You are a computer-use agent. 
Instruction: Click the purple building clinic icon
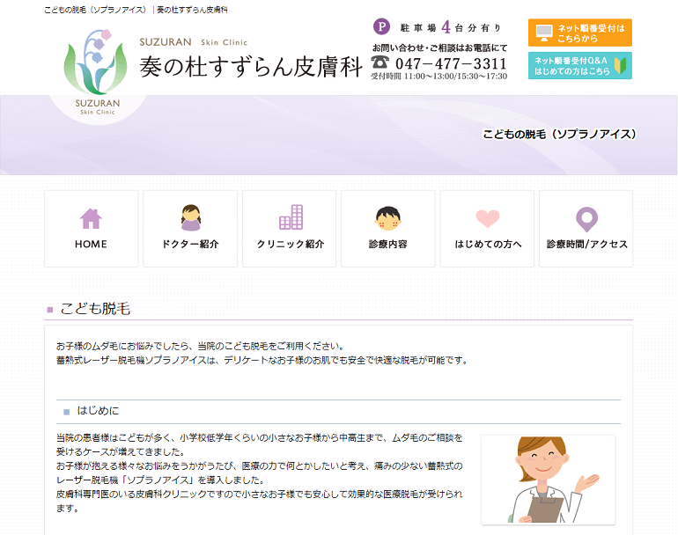pos(291,217)
